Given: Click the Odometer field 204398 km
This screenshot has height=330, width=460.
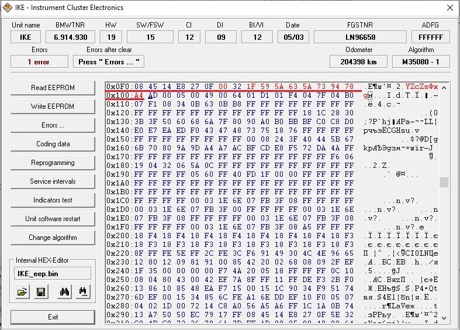Looking at the screenshot, I should pos(358,62).
